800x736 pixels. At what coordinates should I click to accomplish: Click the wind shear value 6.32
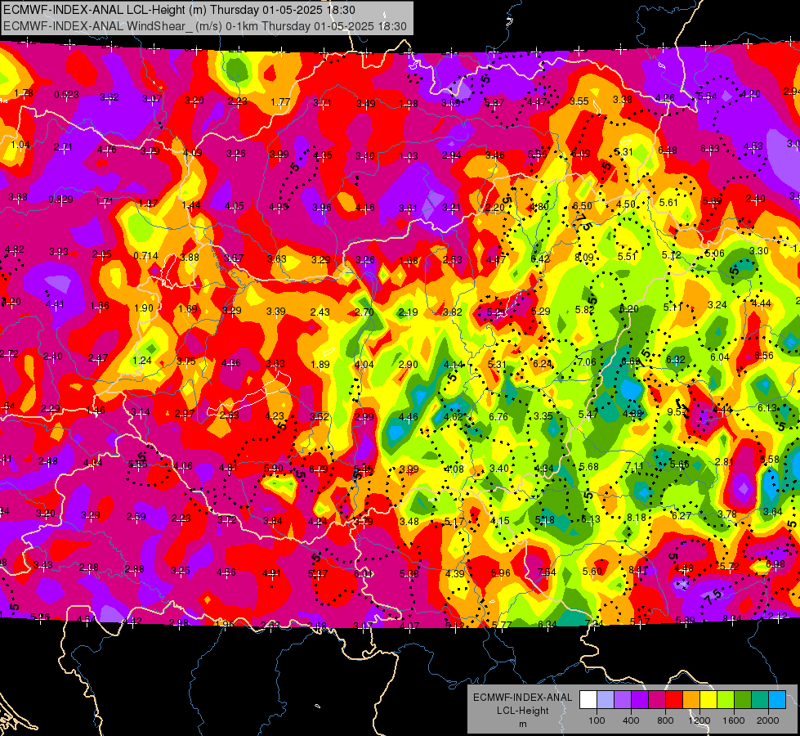[676, 360]
